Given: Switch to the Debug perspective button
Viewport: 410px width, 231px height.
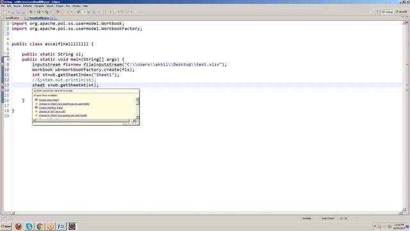Looking at the screenshot, I should point(388,12).
